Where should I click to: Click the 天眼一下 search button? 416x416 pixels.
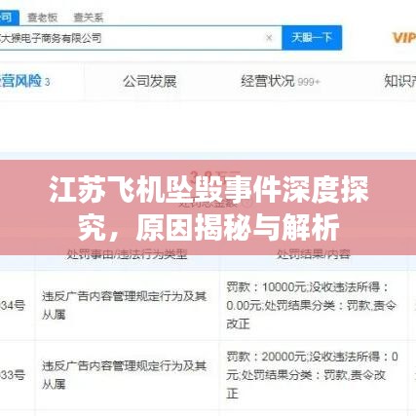click(x=312, y=38)
